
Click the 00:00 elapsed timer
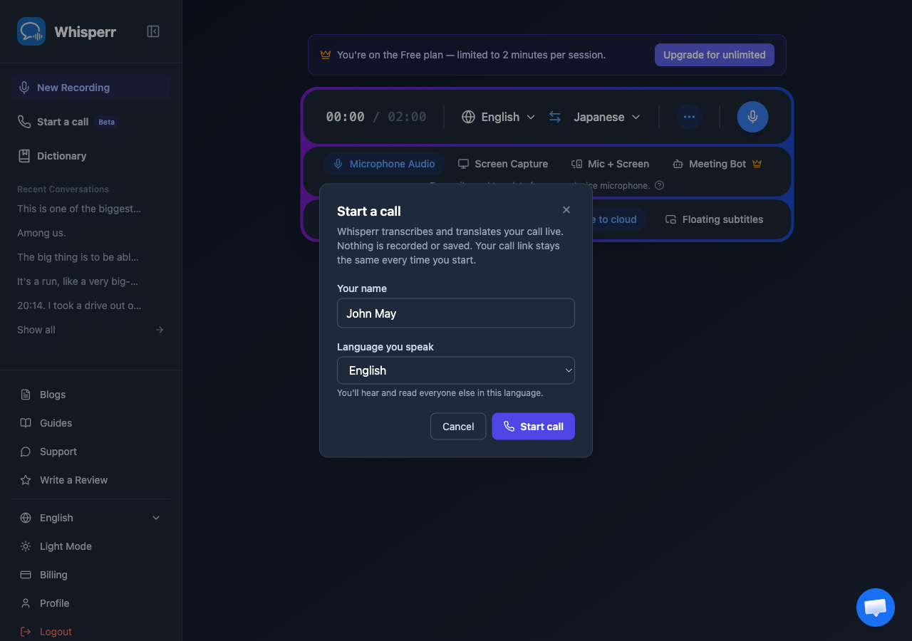tap(346, 117)
